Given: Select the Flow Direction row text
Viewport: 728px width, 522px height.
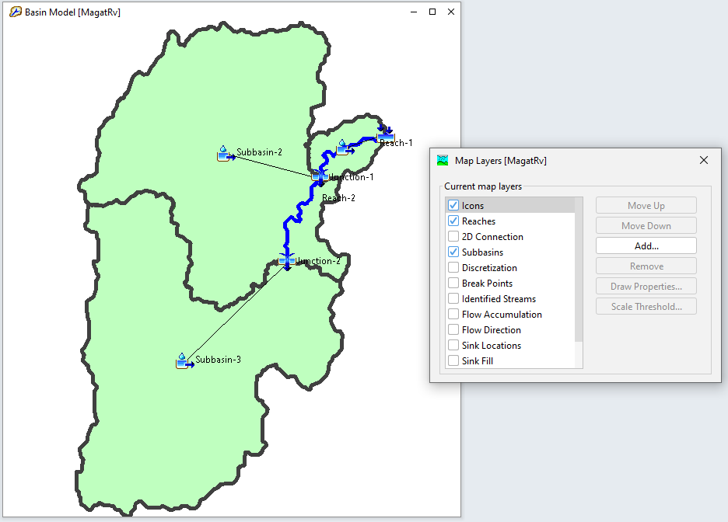Looking at the screenshot, I should [x=492, y=329].
